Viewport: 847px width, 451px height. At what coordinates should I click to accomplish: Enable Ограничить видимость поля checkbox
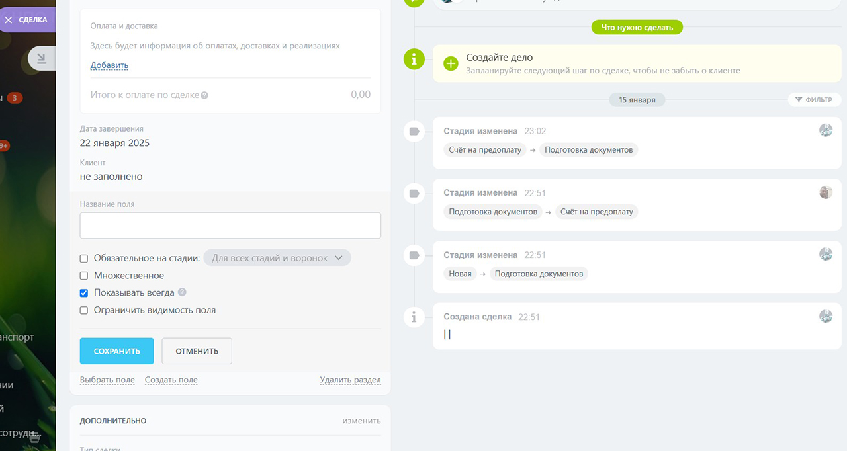(84, 310)
